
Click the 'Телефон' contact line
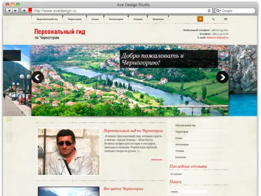[214, 34]
